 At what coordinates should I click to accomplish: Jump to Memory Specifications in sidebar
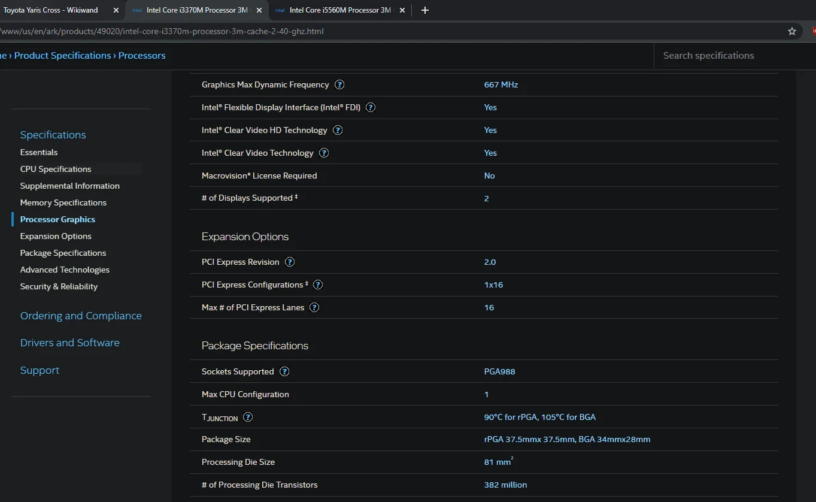pos(63,202)
